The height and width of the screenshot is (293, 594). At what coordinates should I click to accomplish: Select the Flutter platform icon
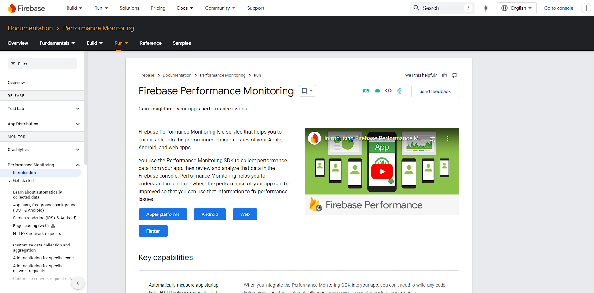(x=399, y=91)
